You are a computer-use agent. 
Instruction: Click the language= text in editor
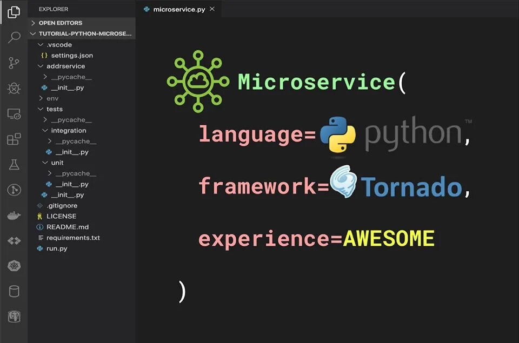pyautogui.click(x=257, y=135)
